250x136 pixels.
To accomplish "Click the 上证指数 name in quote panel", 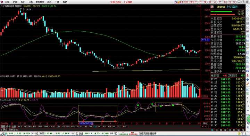I will point(232,7).
